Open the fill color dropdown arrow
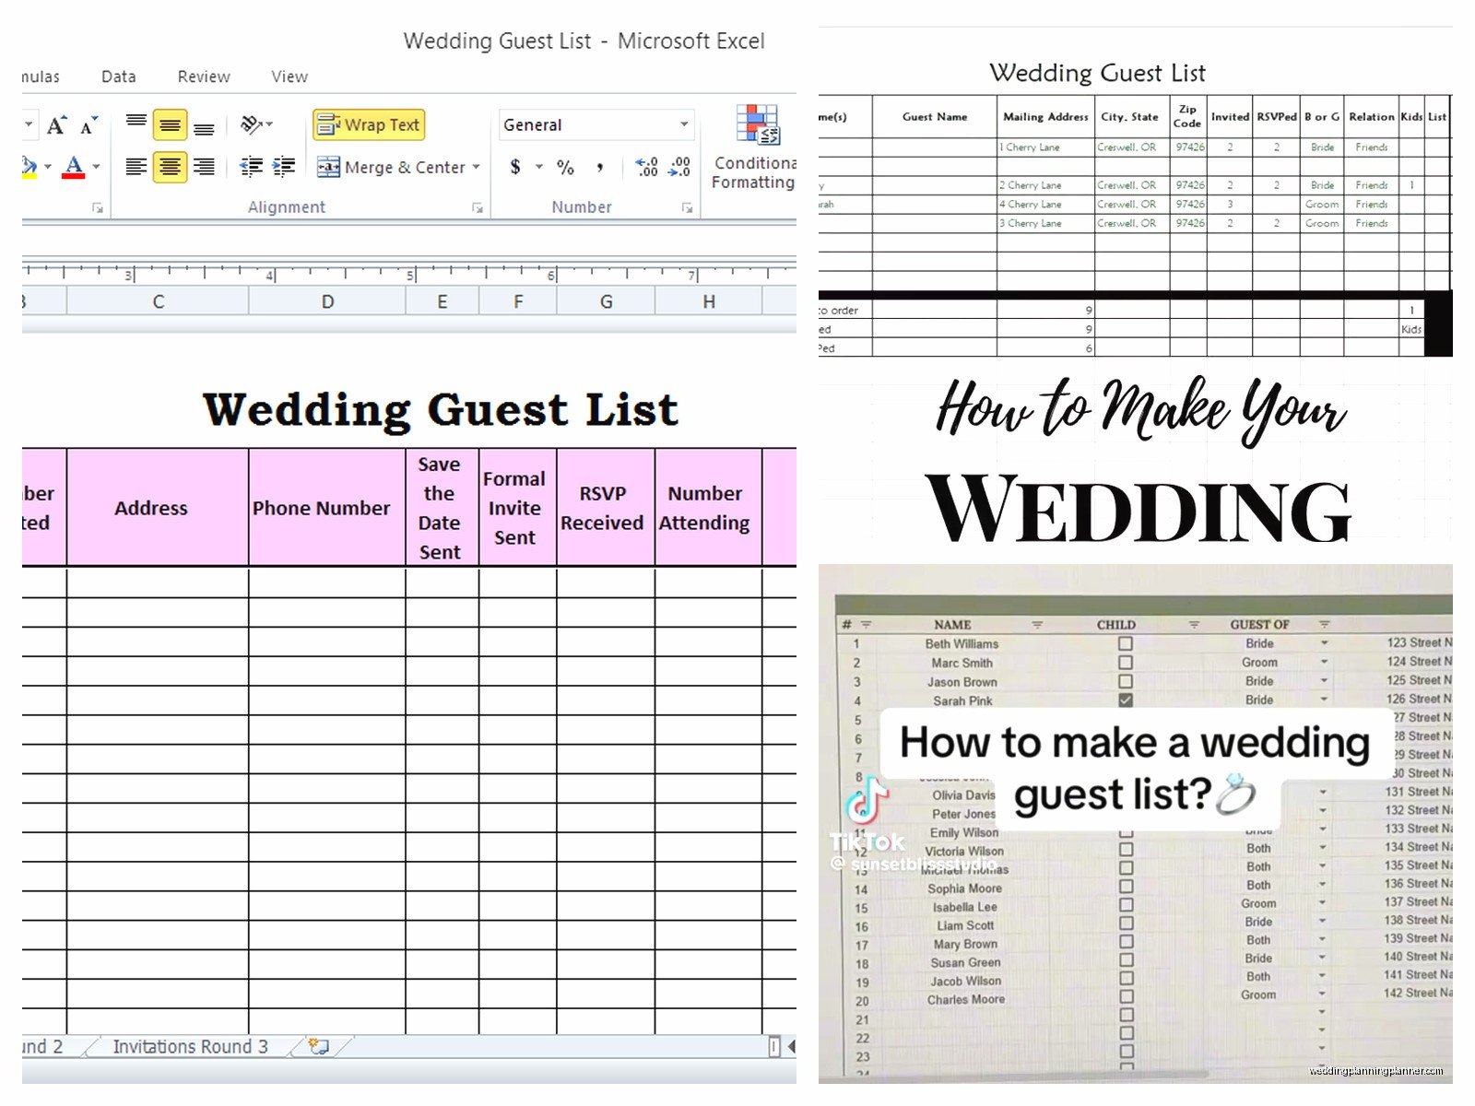This screenshot has width=1475, height=1106. pyautogui.click(x=47, y=167)
